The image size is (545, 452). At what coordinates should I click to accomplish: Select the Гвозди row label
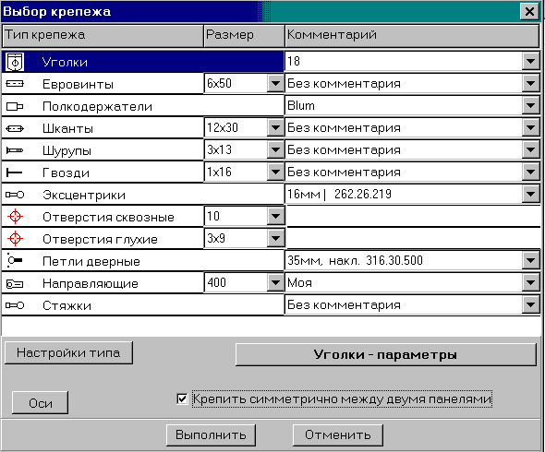coord(66,172)
